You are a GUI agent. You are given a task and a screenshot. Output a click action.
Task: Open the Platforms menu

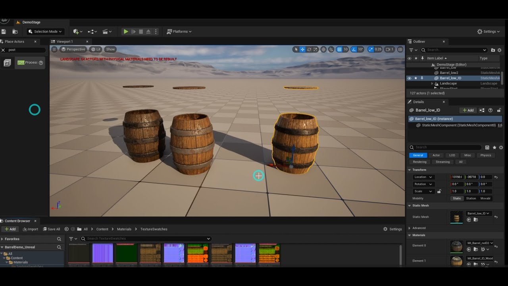[179, 31]
